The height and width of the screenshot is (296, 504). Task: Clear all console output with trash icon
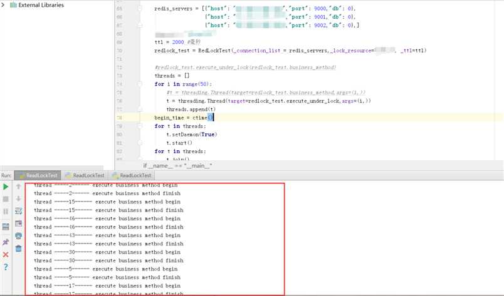(x=18, y=248)
